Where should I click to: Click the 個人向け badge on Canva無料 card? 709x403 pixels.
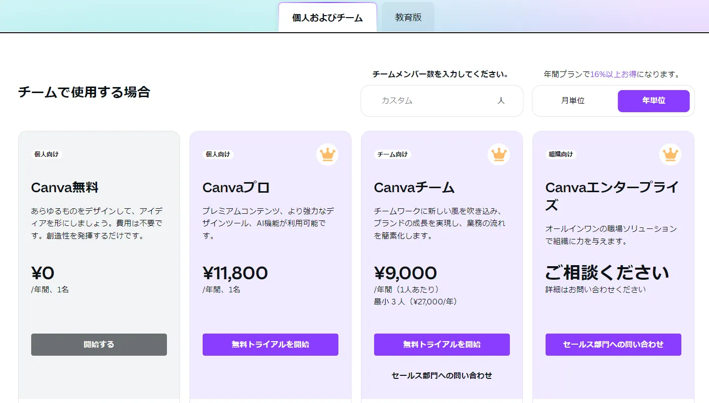[46, 154]
